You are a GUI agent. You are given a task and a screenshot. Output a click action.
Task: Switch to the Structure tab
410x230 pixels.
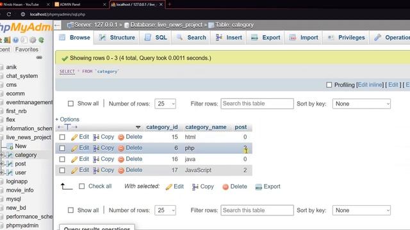point(117,38)
